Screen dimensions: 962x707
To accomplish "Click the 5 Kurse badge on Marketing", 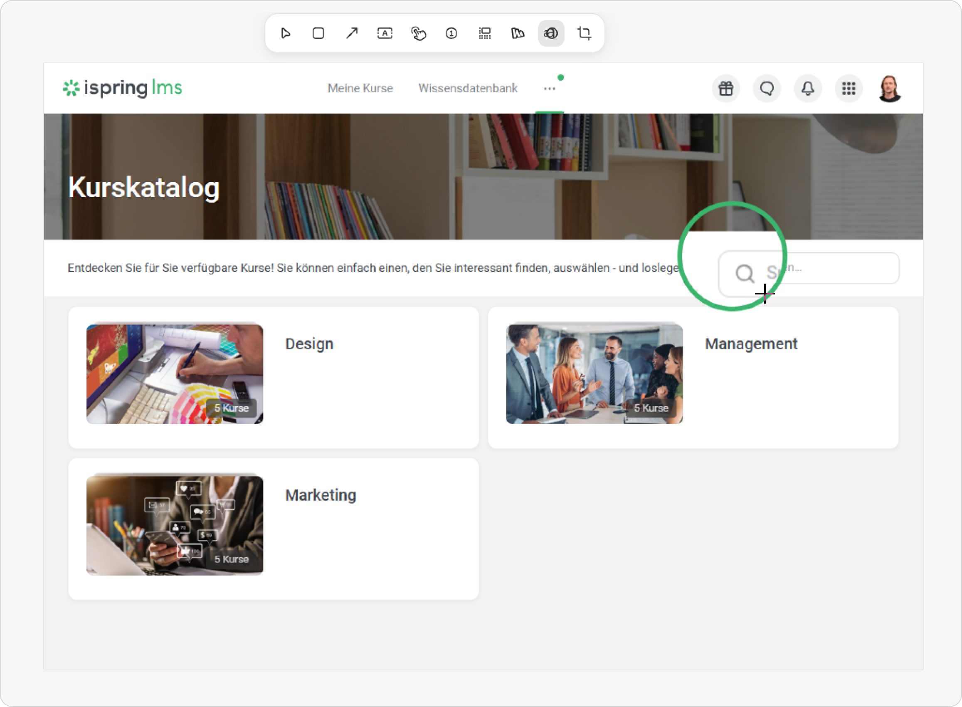I will pos(232,559).
